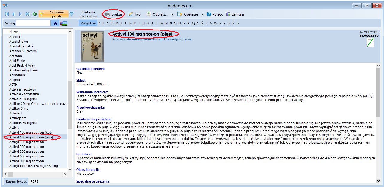
Task: Click the Razem leków total button
Action: click(x=16, y=181)
